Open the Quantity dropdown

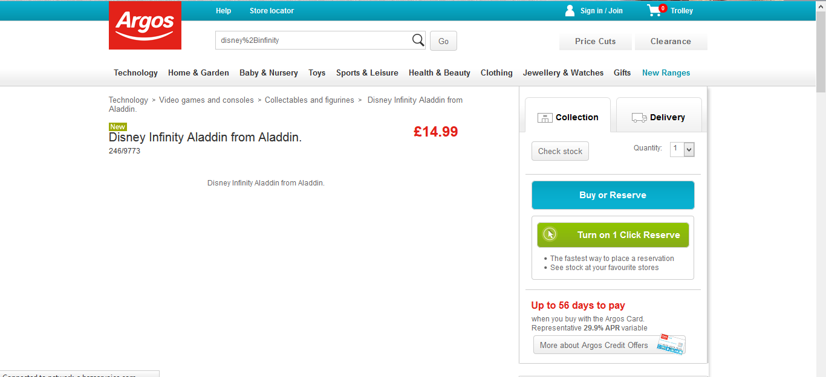[x=689, y=149]
